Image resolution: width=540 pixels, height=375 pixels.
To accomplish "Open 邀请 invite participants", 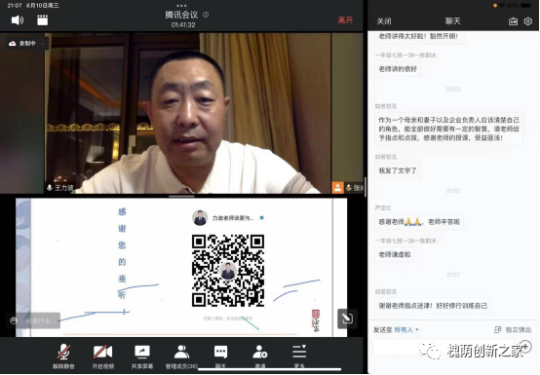I will click(x=260, y=356).
